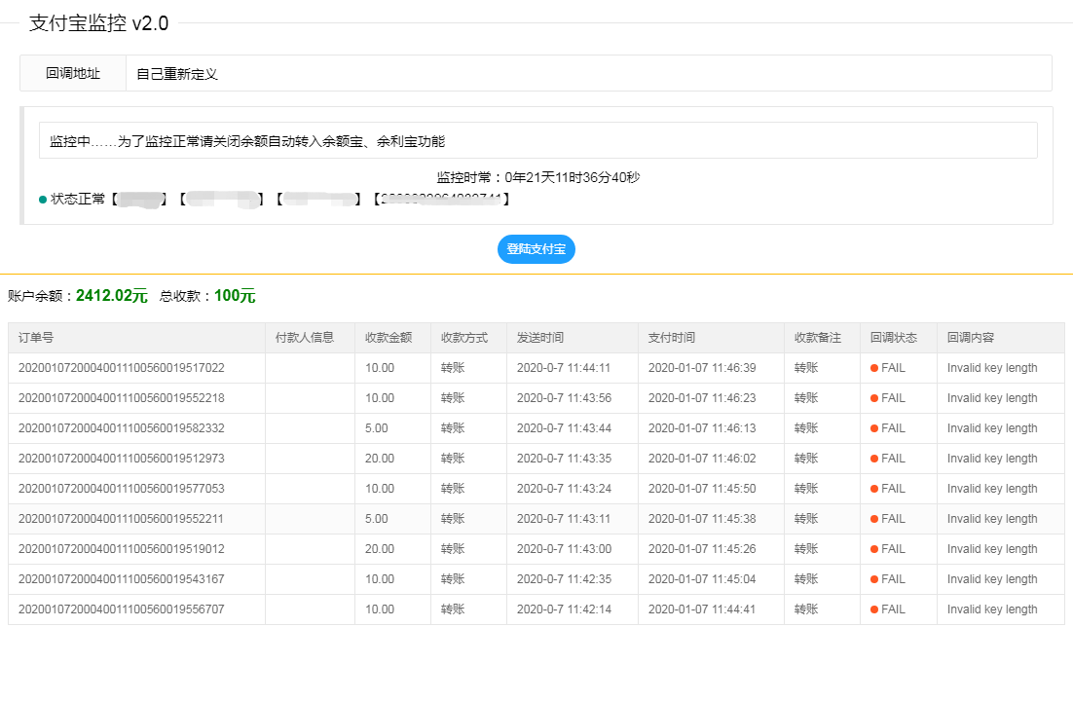Click pay time 2020-01-07 11:45:26

pyautogui.click(x=702, y=548)
